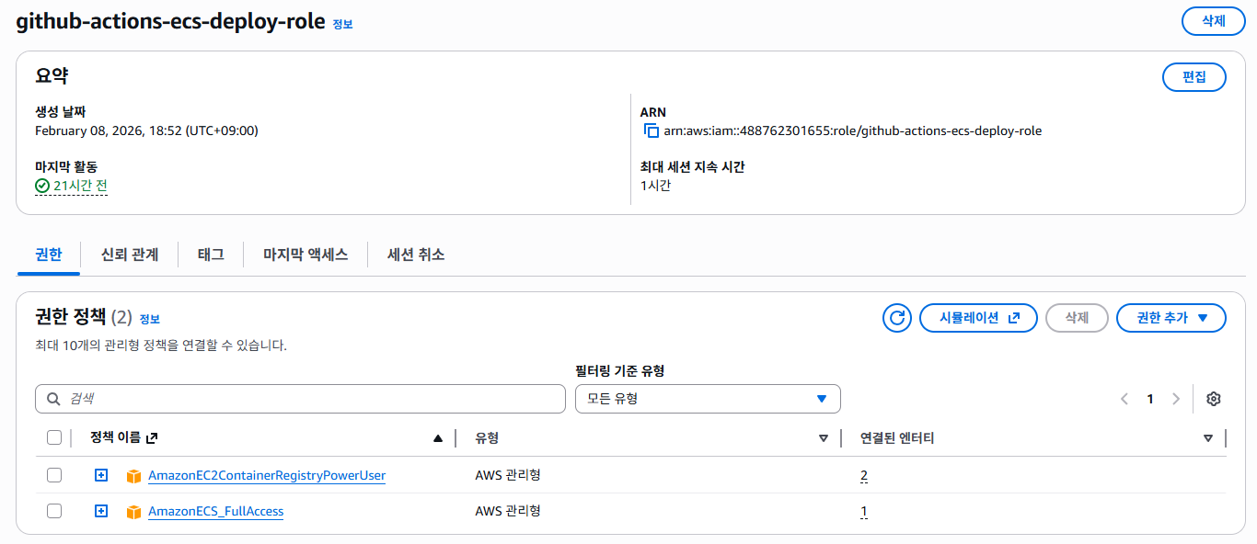Open table preferences gear icon
This screenshot has height=544, width=1257.
pos(1213,399)
